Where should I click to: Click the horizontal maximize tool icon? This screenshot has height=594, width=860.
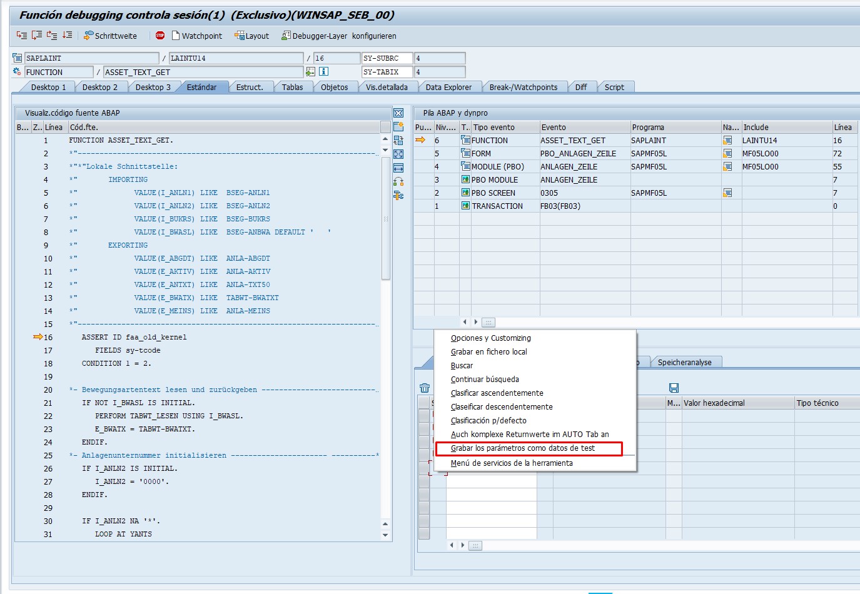pyautogui.click(x=398, y=168)
